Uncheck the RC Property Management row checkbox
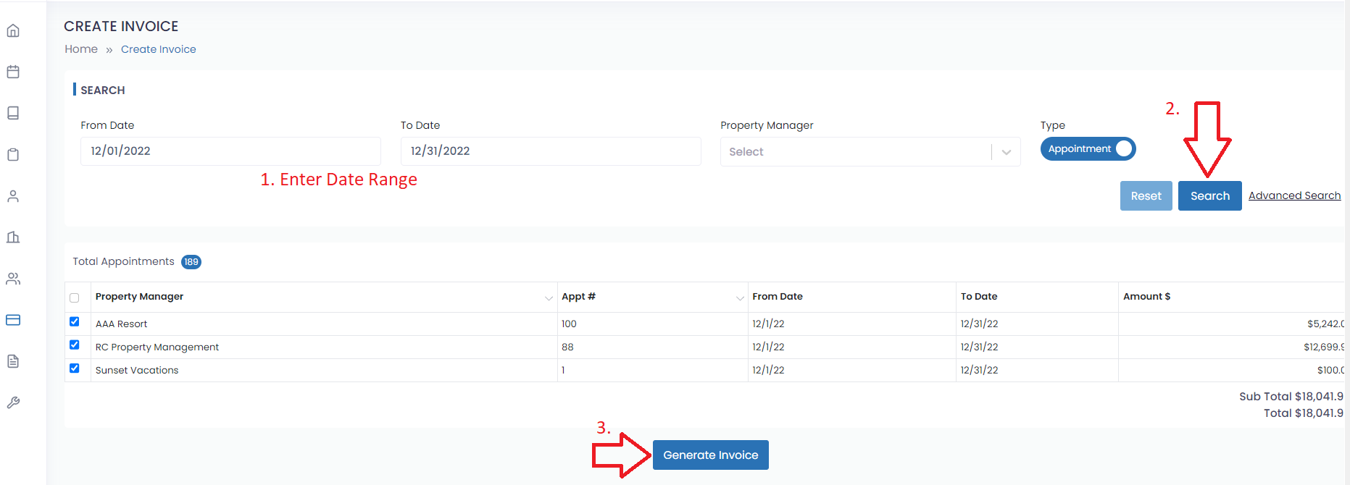Image resolution: width=1350 pixels, height=485 pixels. (x=74, y=345)
